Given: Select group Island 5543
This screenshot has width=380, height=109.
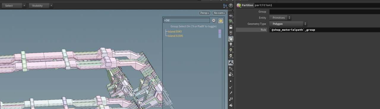Looking at the screenshot, I should pyautogui.click(x=175, y=31).
